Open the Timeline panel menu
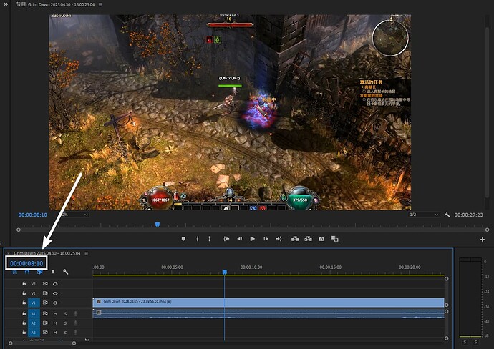494x349 pixels. coord(87,253)
